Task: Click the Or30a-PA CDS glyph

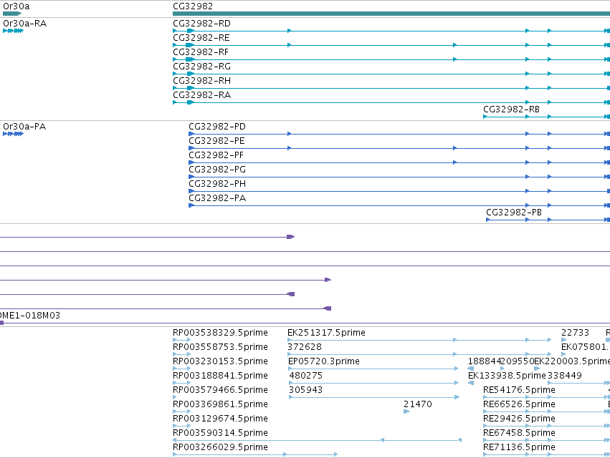Action: tap(13, 134)
